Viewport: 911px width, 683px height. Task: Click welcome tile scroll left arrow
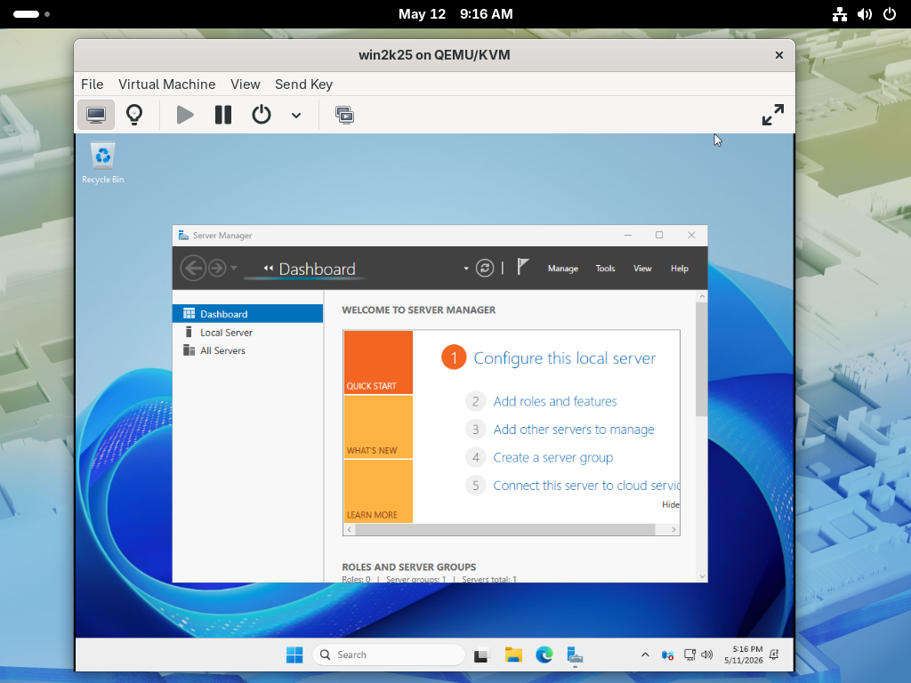click(x=349, y=530)
